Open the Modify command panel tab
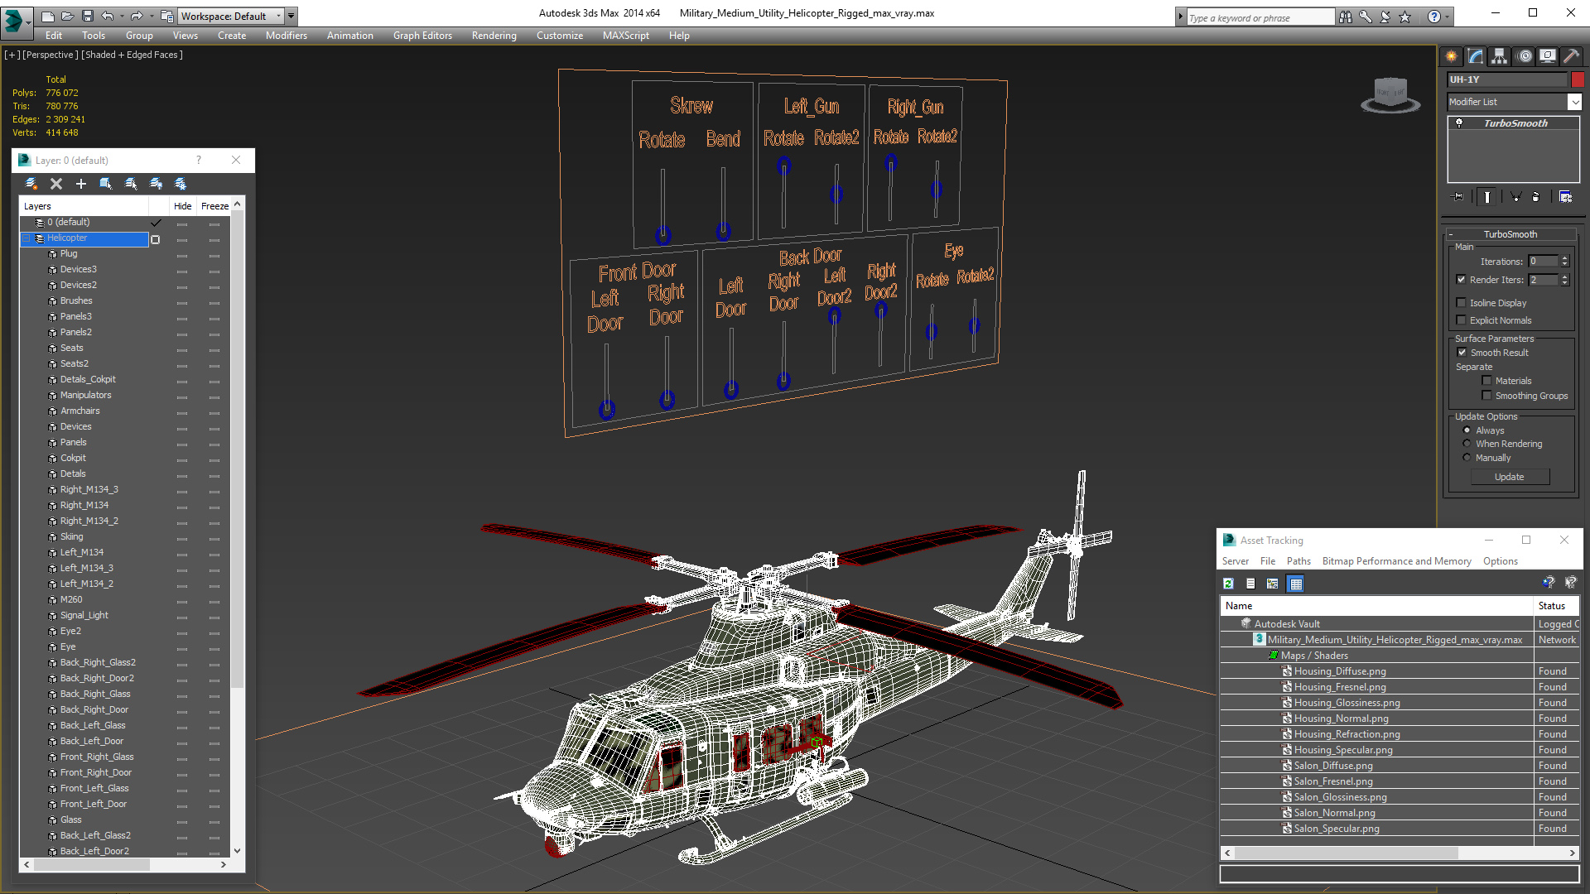Screen dimensions: 1590x894 point(1475,56)
